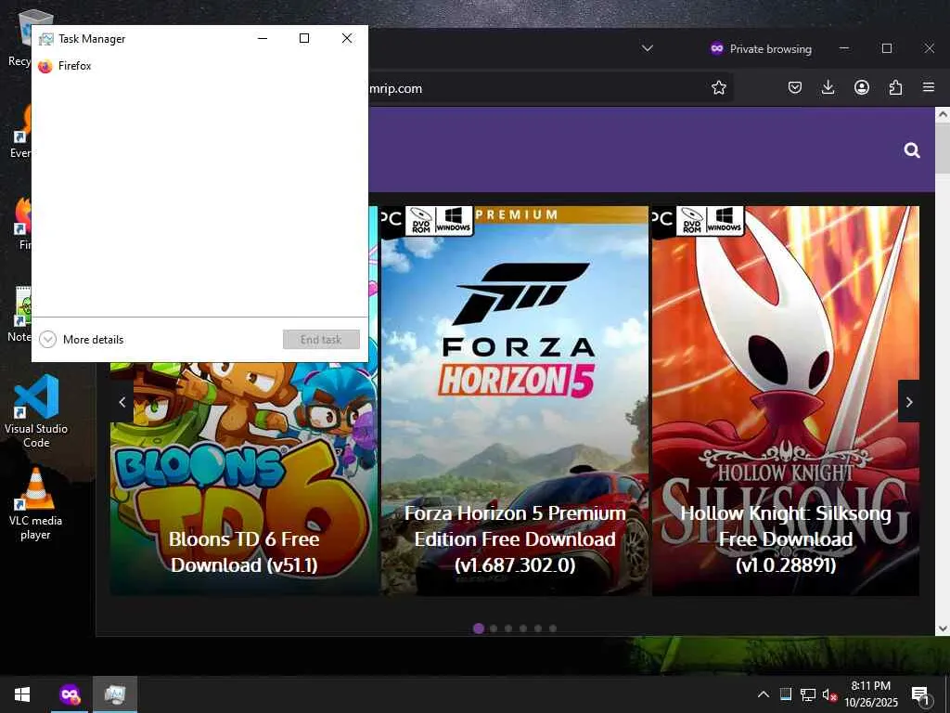Open the Windows Start menu
The image size is (950, 713).
pyautogui.click(x=22, y=694)
